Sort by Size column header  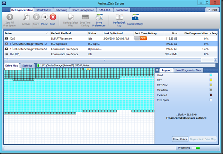pos(171,33)
